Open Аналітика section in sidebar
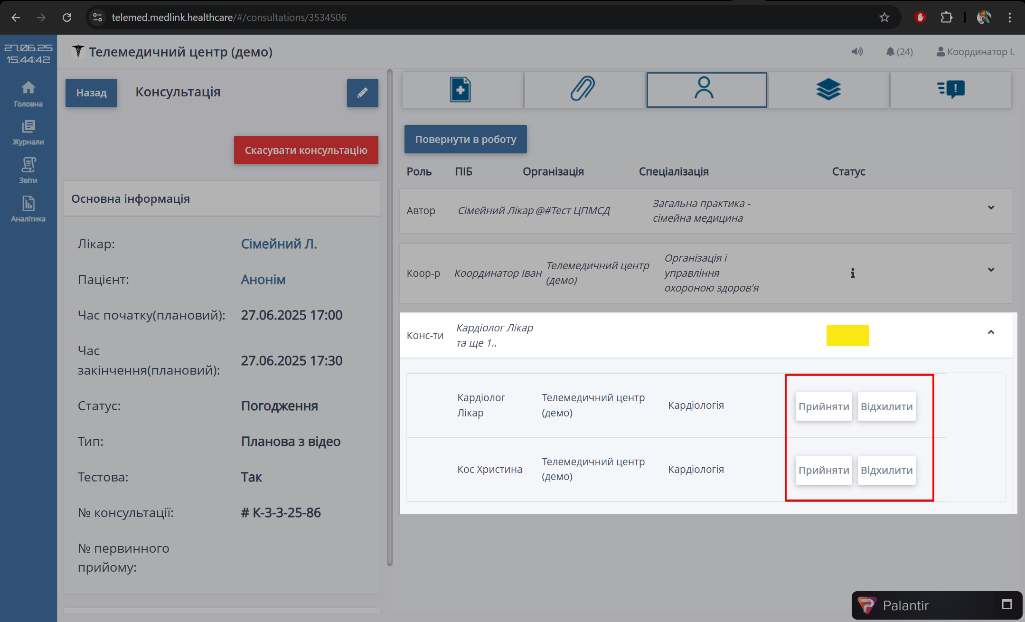This screenshot has height=622, width=1025. [28, 209]
